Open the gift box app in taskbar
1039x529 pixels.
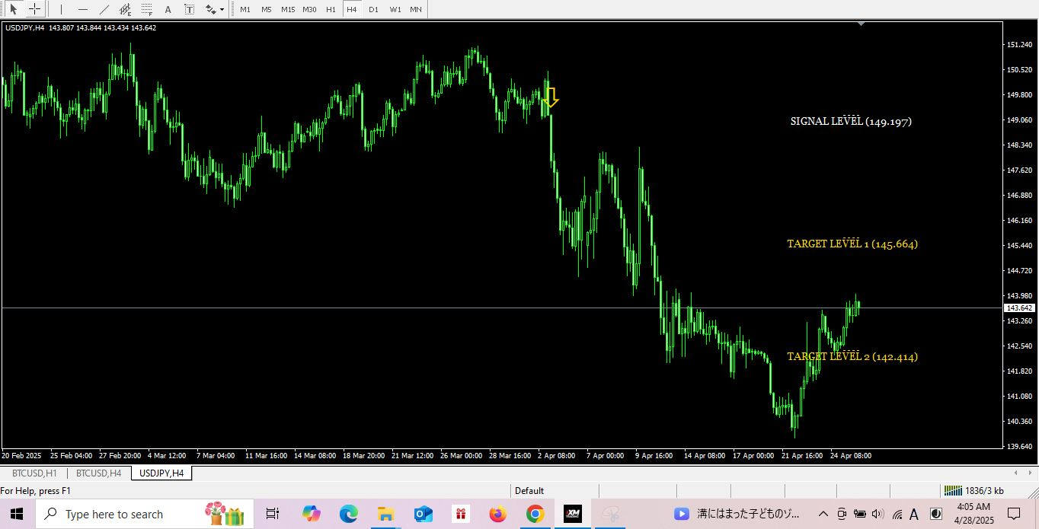coord(460,514)
